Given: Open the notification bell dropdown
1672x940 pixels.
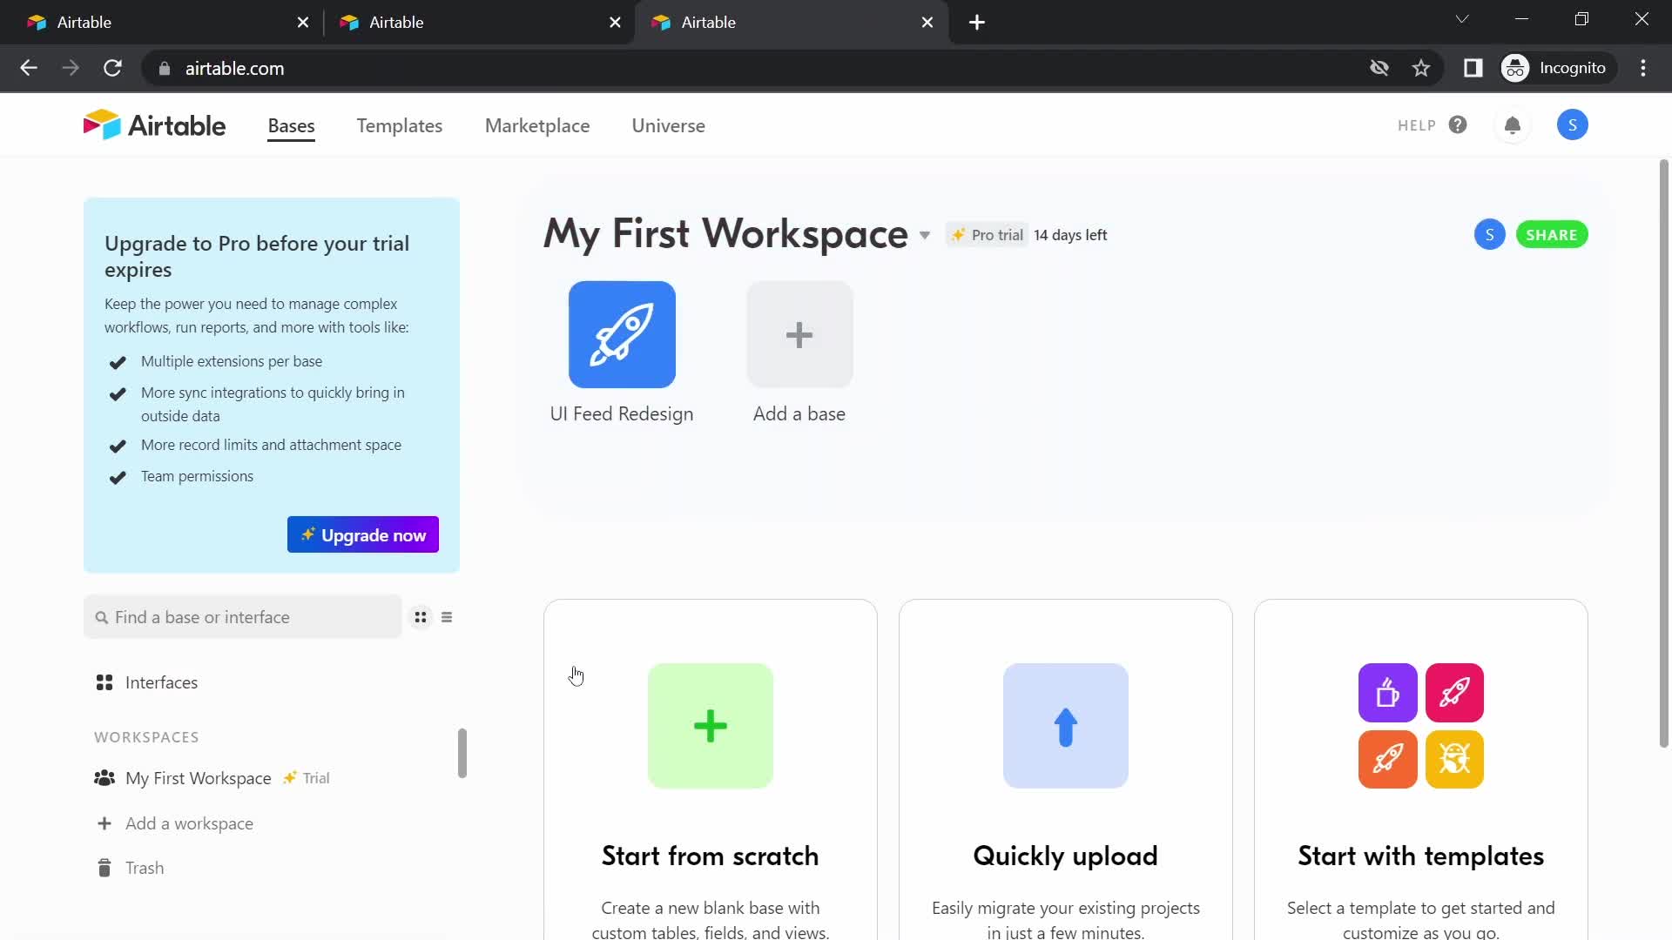Looking at the screenshot, I should tap(1513, 124).
